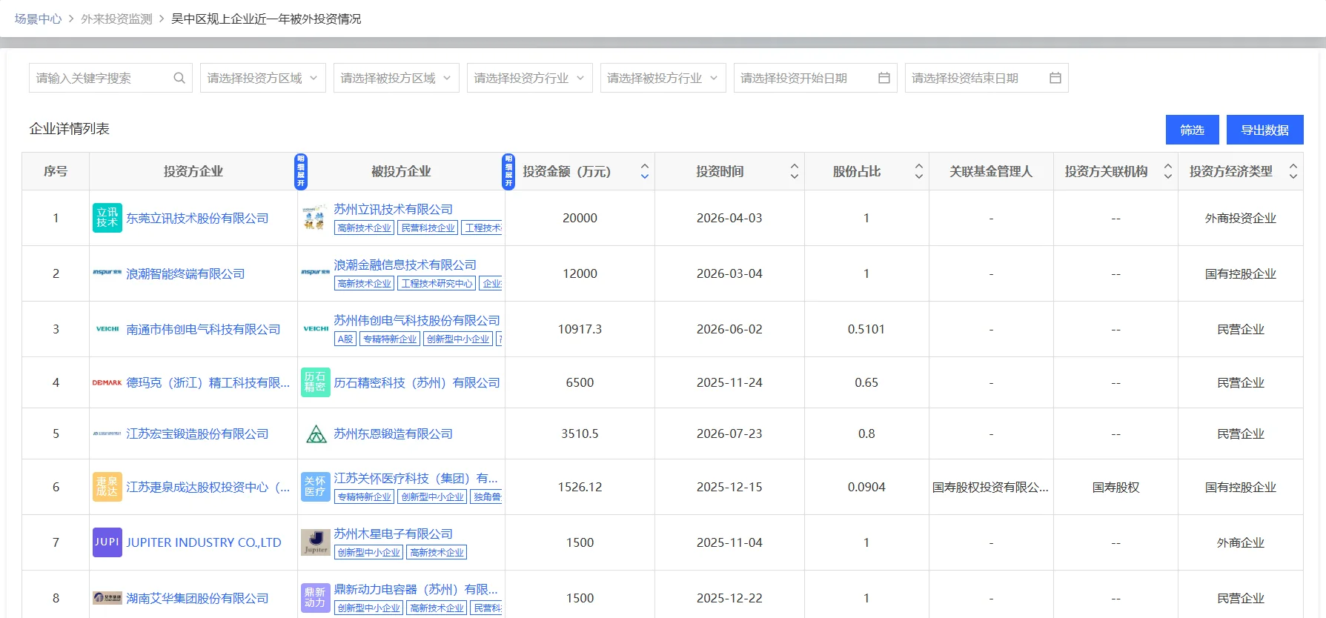The width and height of the screenshot is (1326, 618).
Task: Focus 请选择投资结束日期 date field
Action: tap(987, 78)
